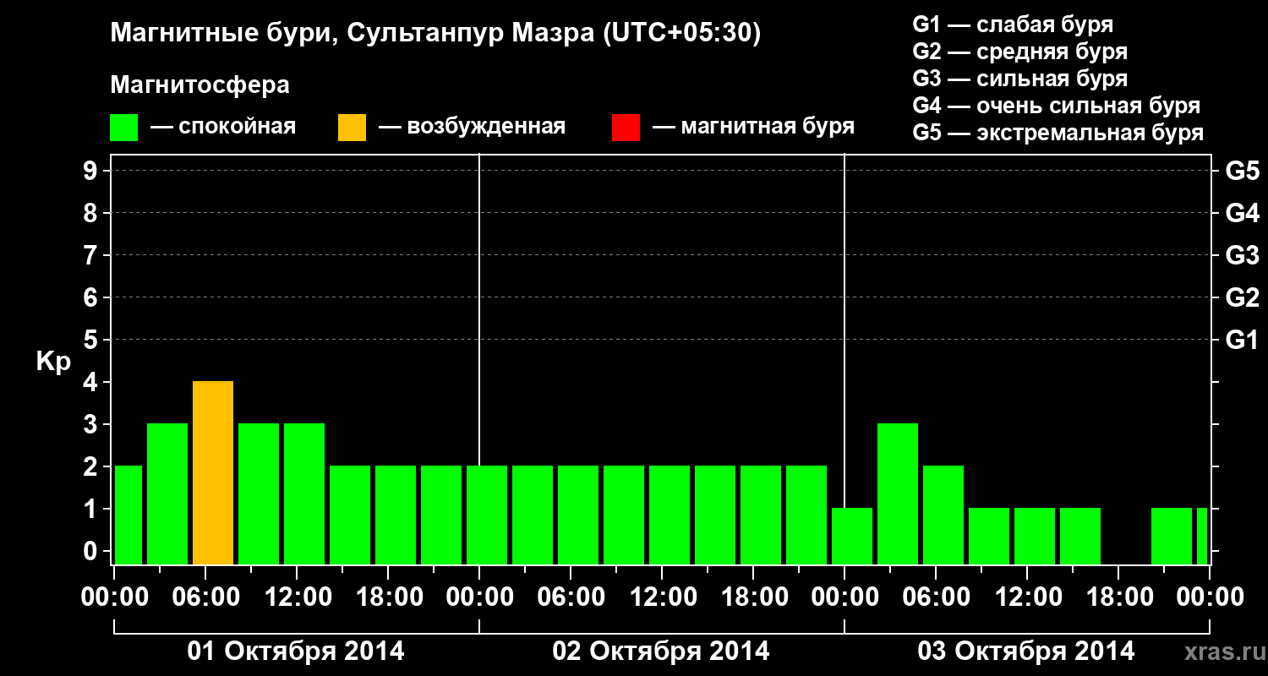This screenshot has height=676, width=1268.
Task: Click the "спокойная" legend label
Action: click(x=238, y=127)
